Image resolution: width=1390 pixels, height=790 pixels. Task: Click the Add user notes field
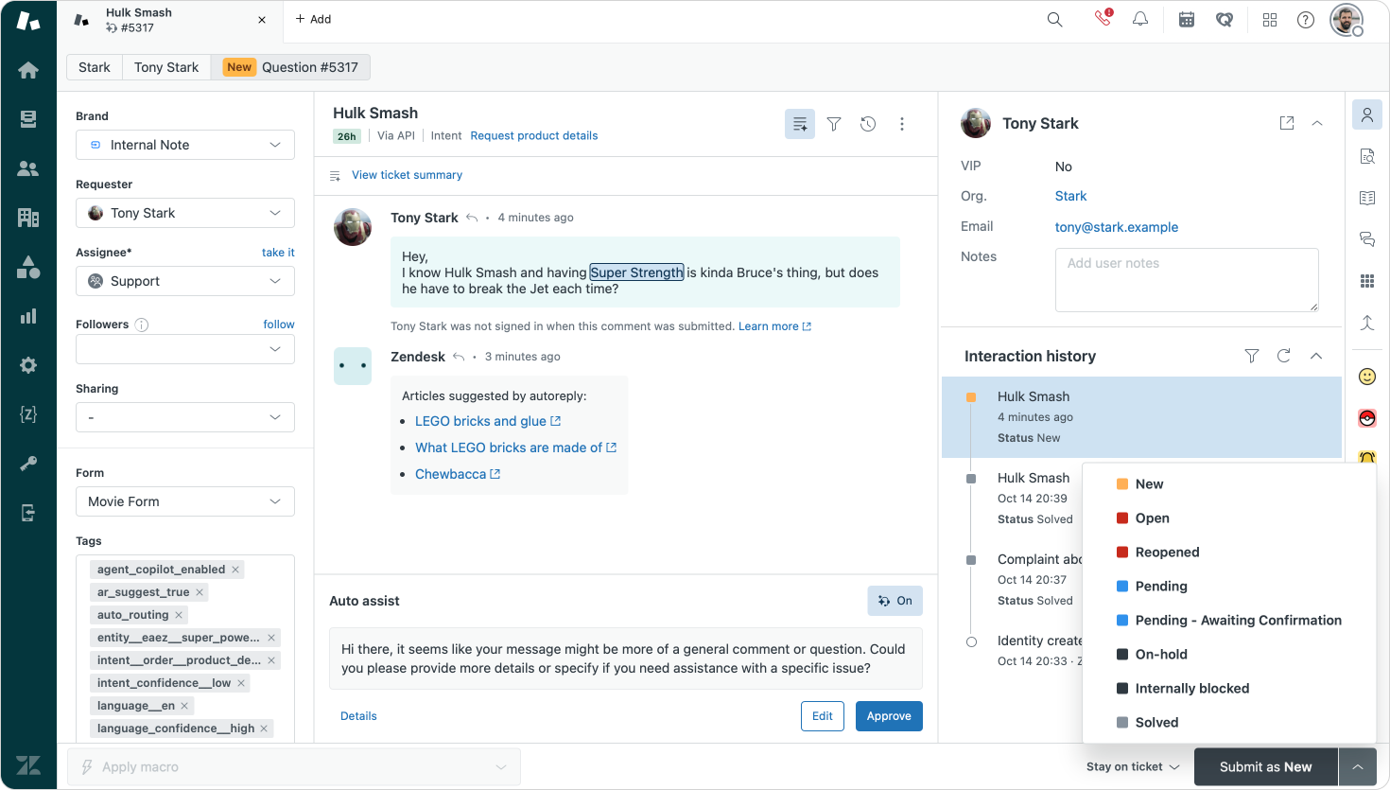(x=1187, y=280)
